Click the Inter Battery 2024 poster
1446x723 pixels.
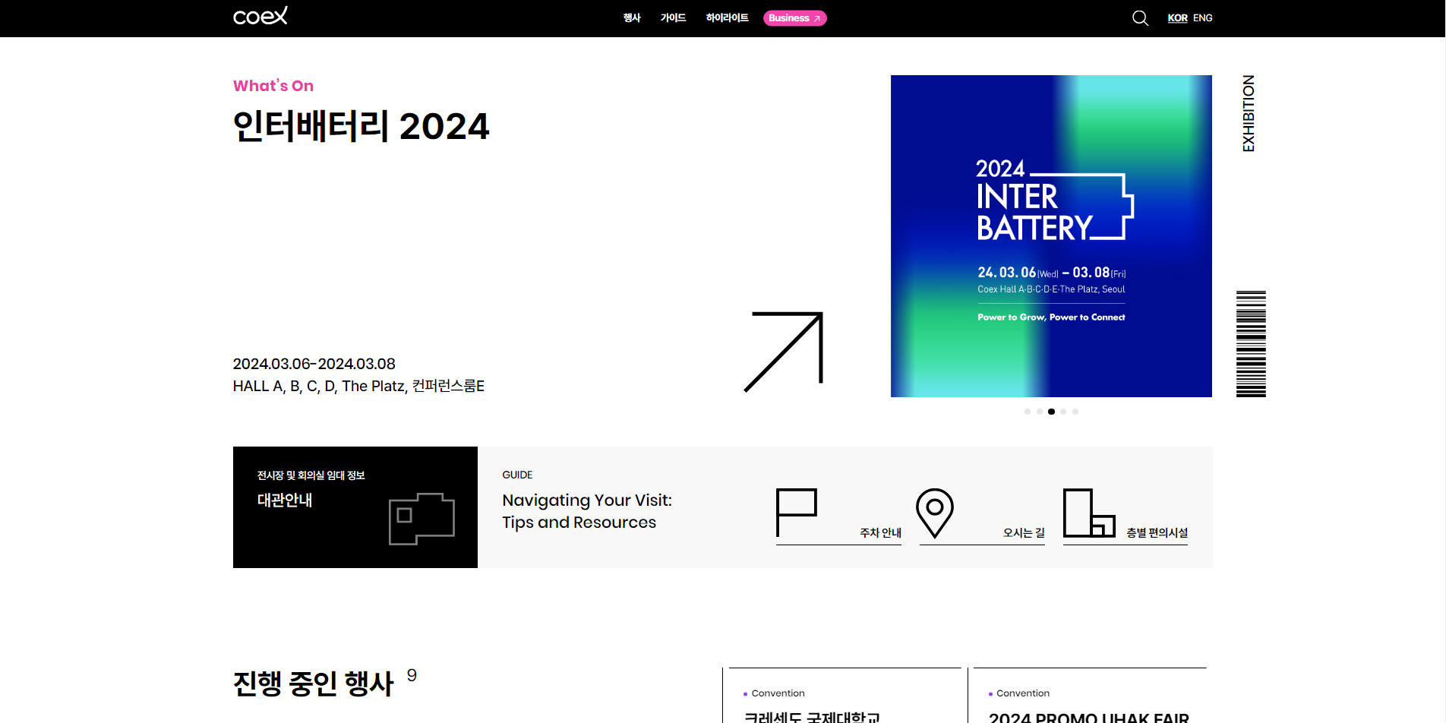point(1051,236)
